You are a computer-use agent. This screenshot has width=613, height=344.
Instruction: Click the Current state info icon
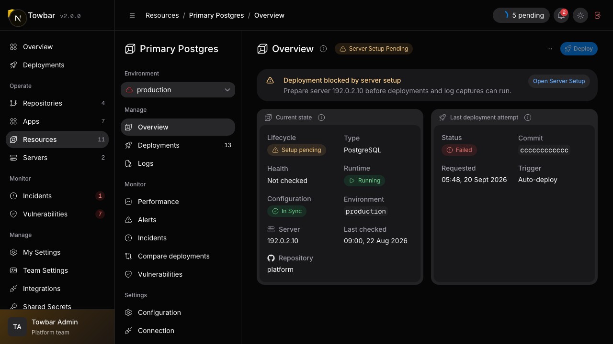click(321, 118)
